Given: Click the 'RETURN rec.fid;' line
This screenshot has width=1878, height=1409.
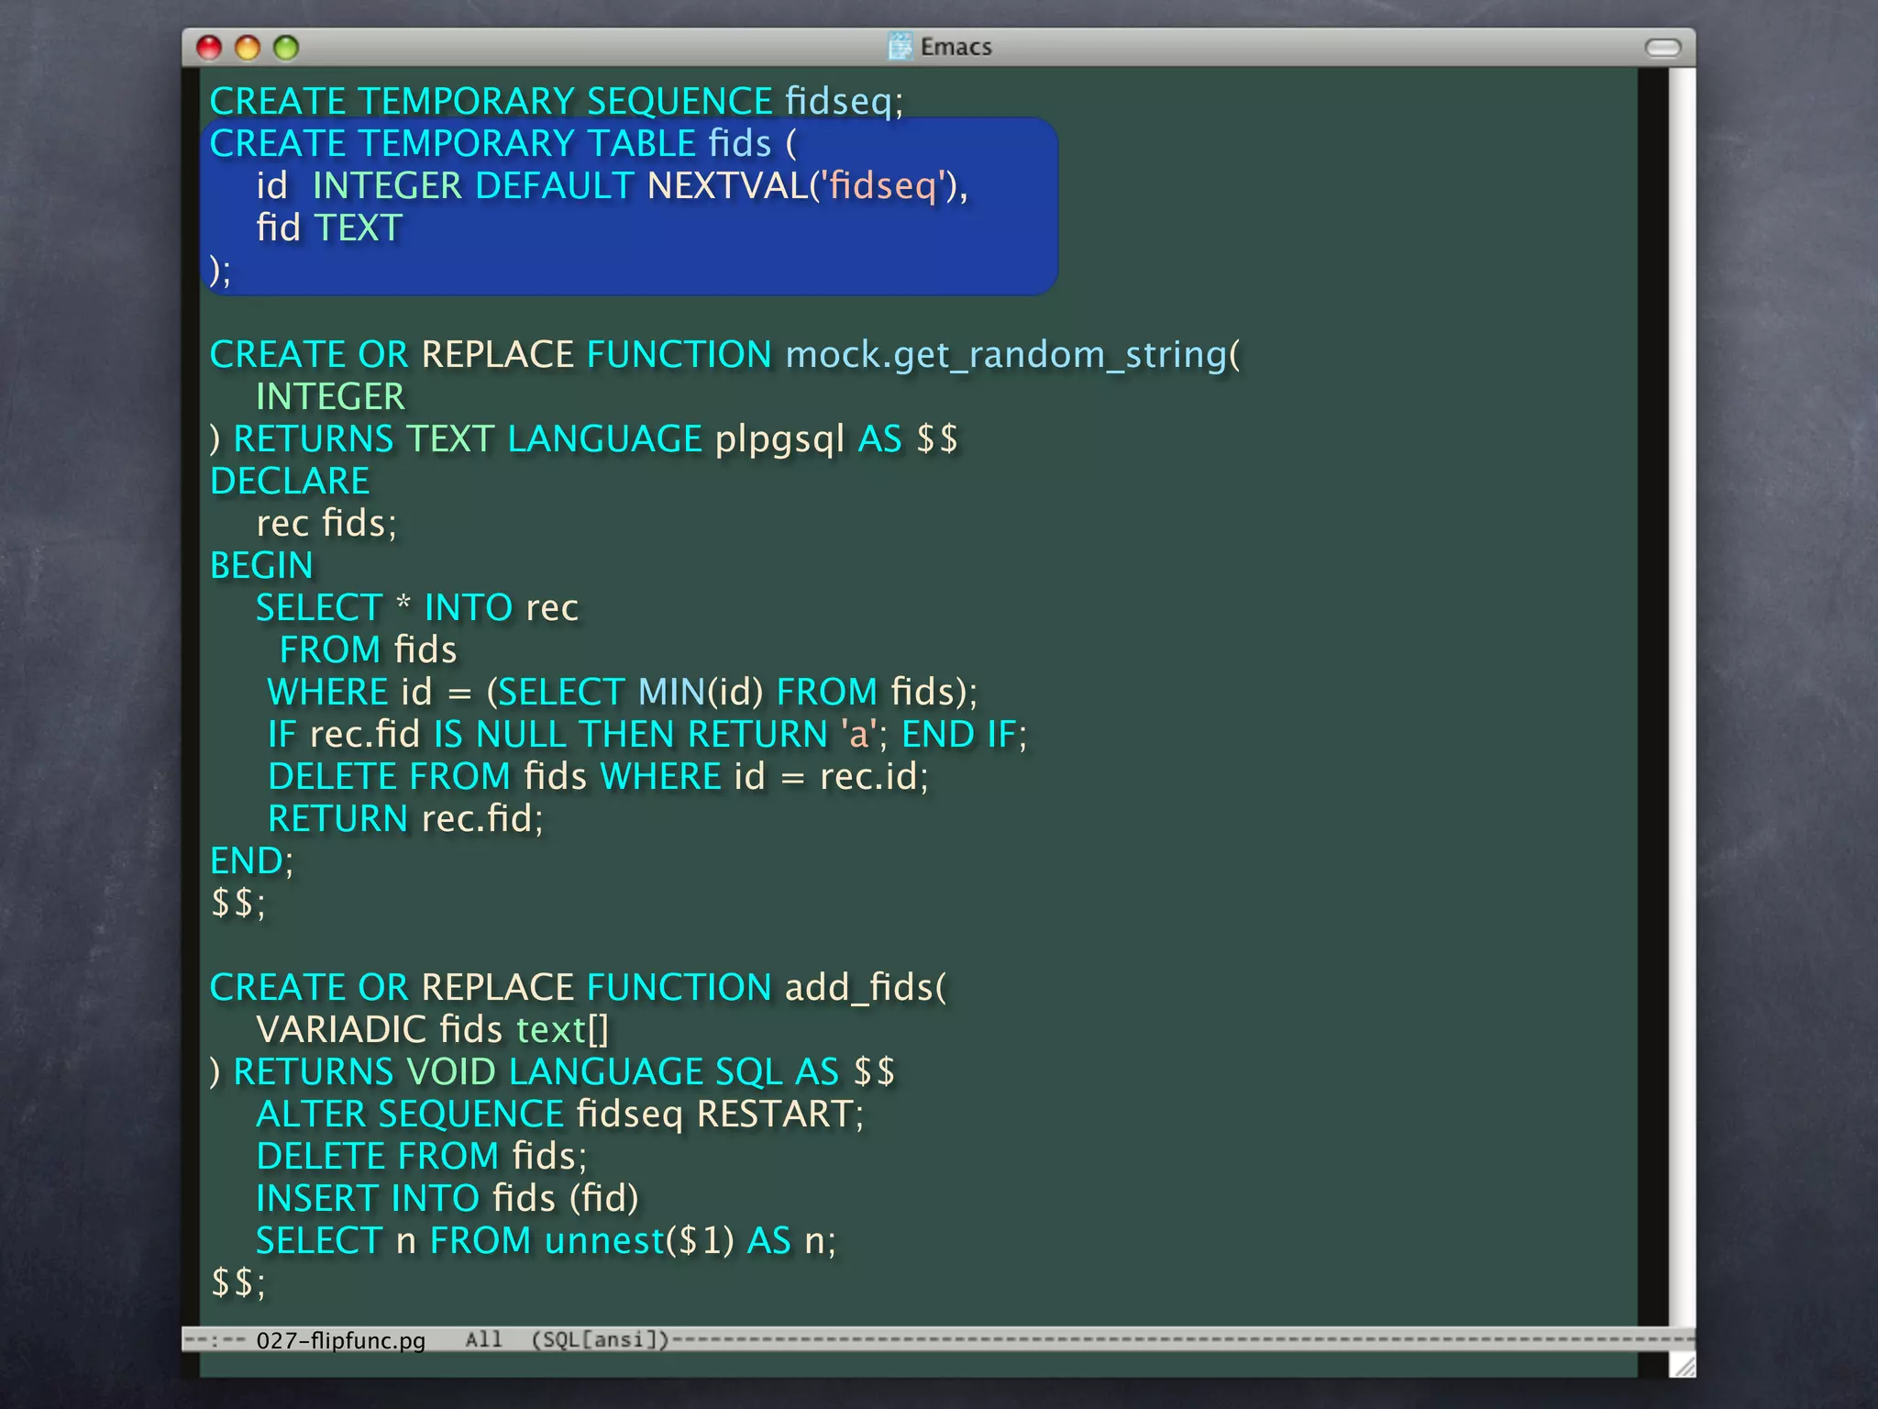Looking at the screenshot, I should tap(405, 818).
